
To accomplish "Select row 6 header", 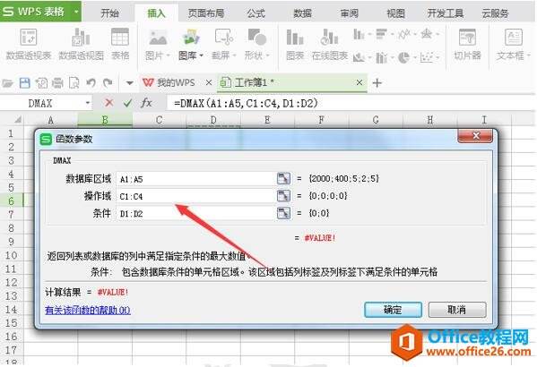I will pos(12,201).
